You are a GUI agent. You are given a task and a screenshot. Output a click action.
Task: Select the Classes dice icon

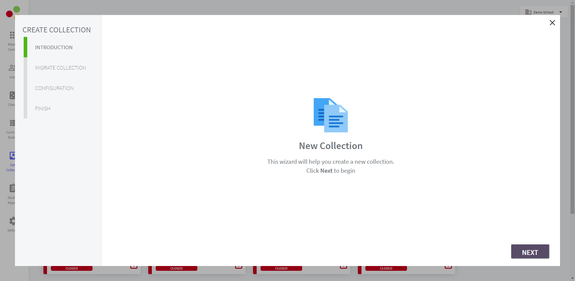[12, 95]
